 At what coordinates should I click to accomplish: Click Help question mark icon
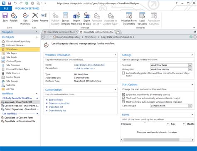pos(177,3)
